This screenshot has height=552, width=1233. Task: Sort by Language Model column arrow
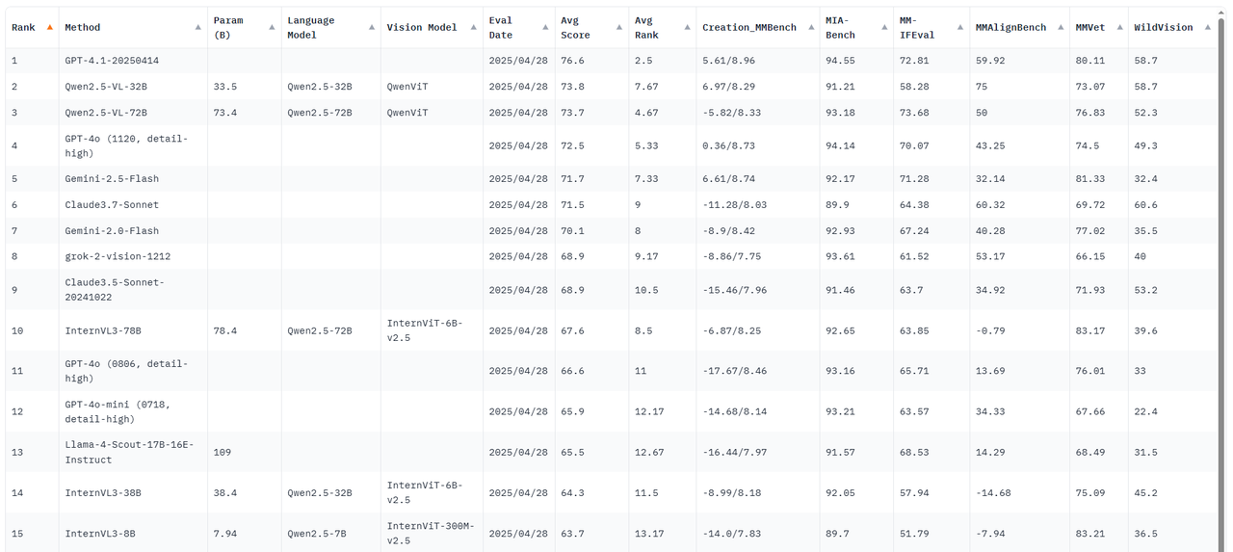[x=372, y=27]
